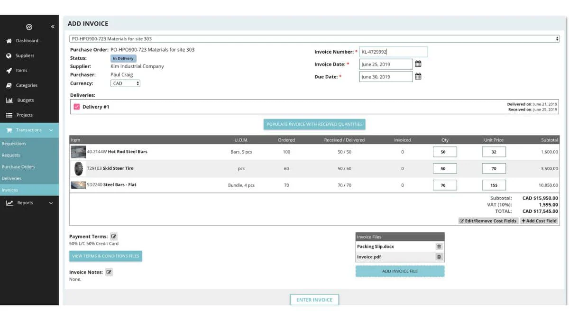Click Unit Price field showing 155

coord(494,185)
